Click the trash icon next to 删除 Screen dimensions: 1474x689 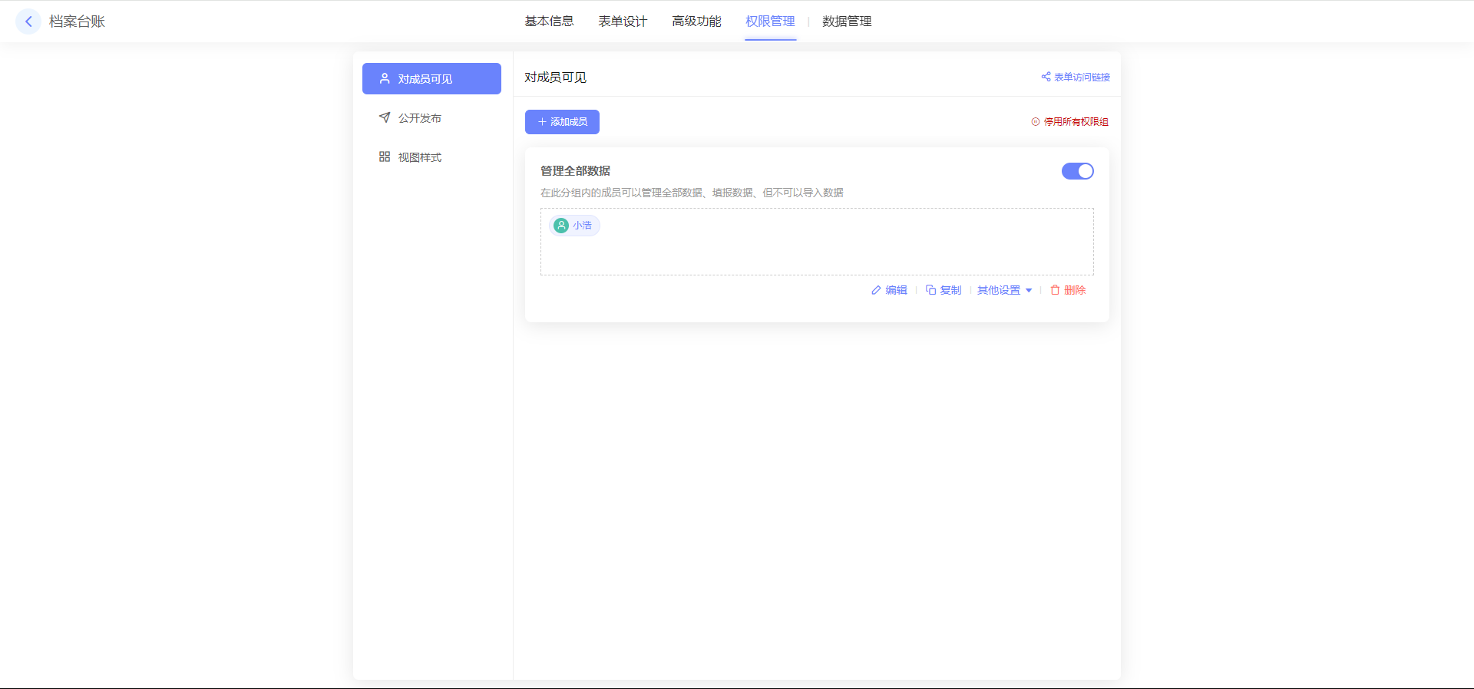(1055, 290)
